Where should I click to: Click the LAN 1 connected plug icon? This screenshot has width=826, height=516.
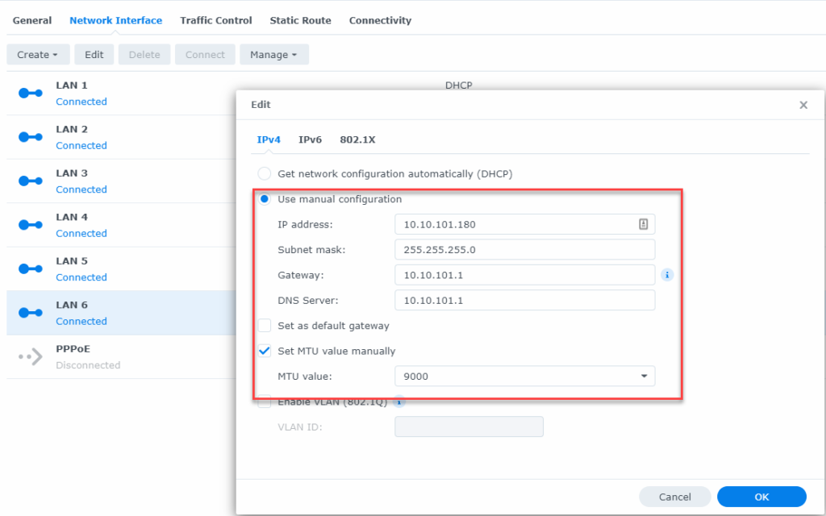click(30, 93)
